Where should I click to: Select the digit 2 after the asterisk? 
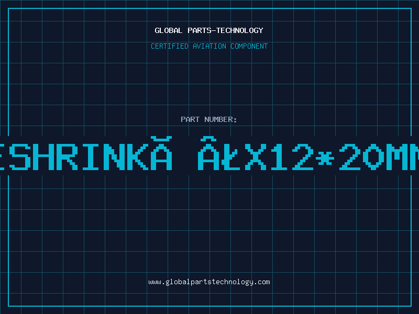[350, 156]
